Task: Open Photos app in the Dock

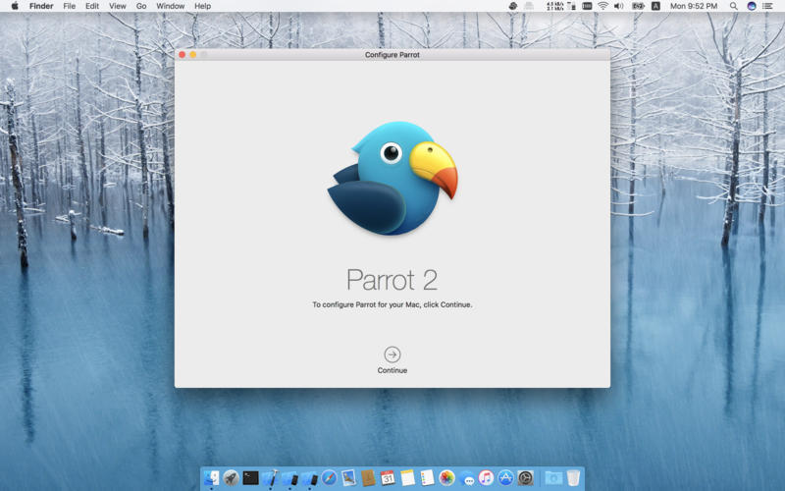Action: 446,477
